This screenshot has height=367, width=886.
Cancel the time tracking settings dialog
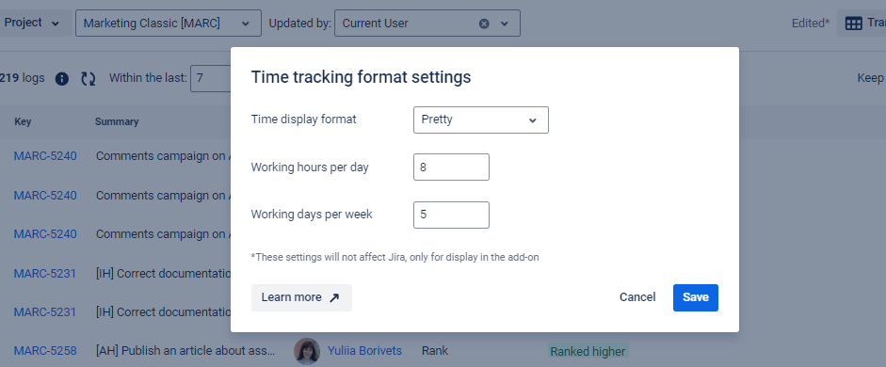(x=637, y=297)
